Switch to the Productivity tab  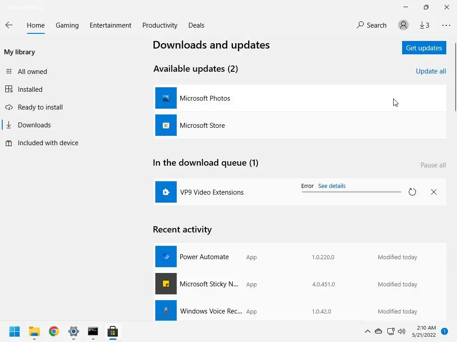[x=160, y=25]
